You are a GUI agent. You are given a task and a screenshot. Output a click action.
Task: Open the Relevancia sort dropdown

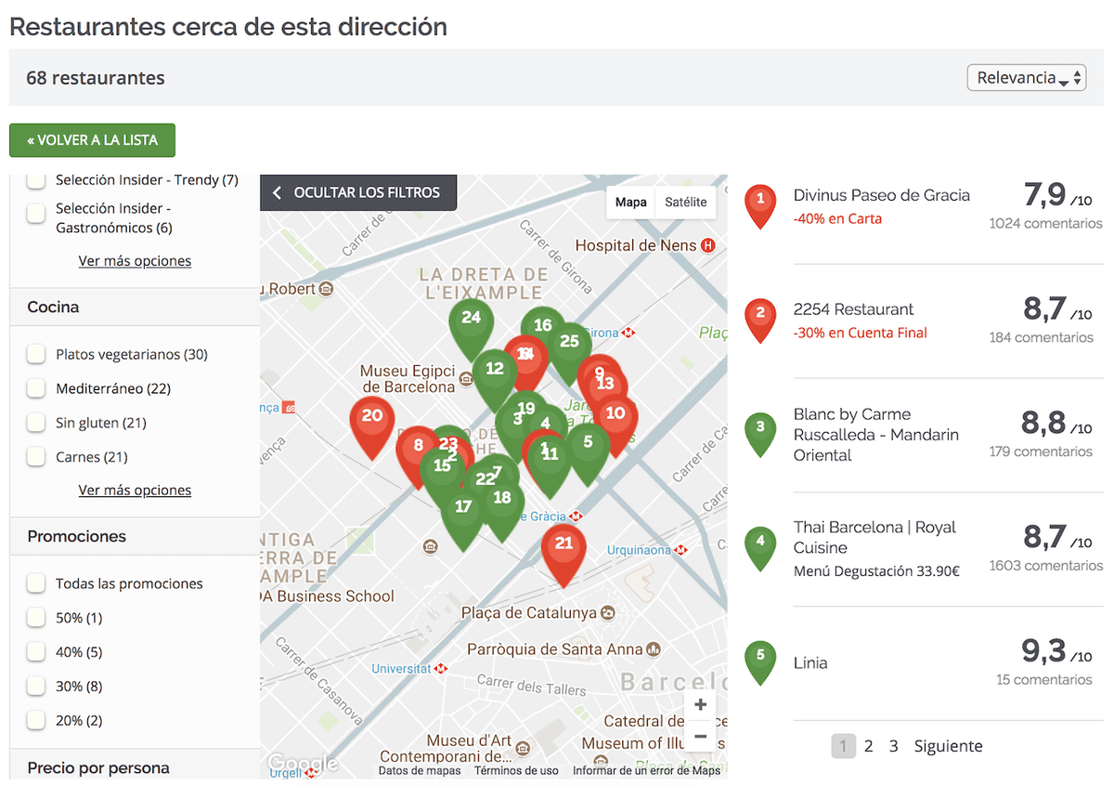click(1026, 78)
